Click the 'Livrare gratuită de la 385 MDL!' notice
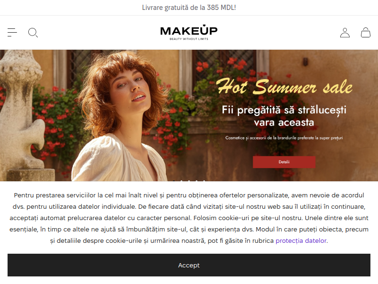This screenshot has height=284, width=378. 189,8
